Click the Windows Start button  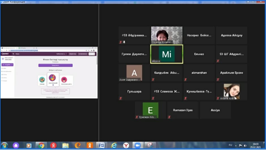point(5,145)
